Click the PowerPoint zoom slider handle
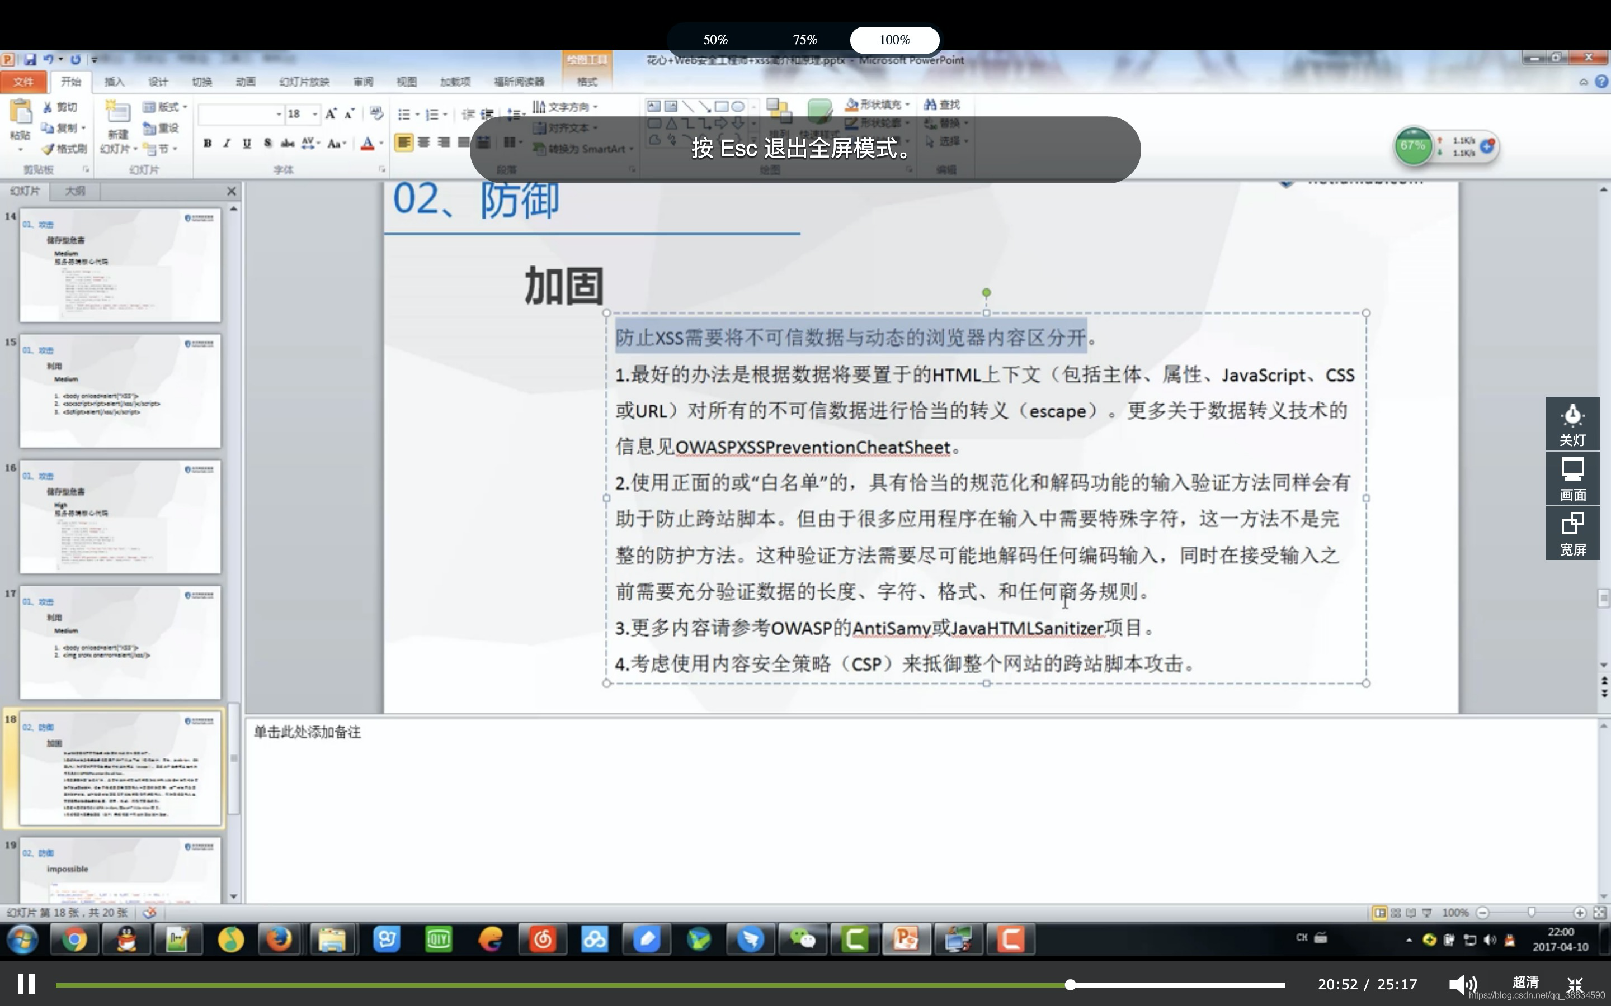This screenshot has height=1006, width=1611. (x=1531, y=913)
